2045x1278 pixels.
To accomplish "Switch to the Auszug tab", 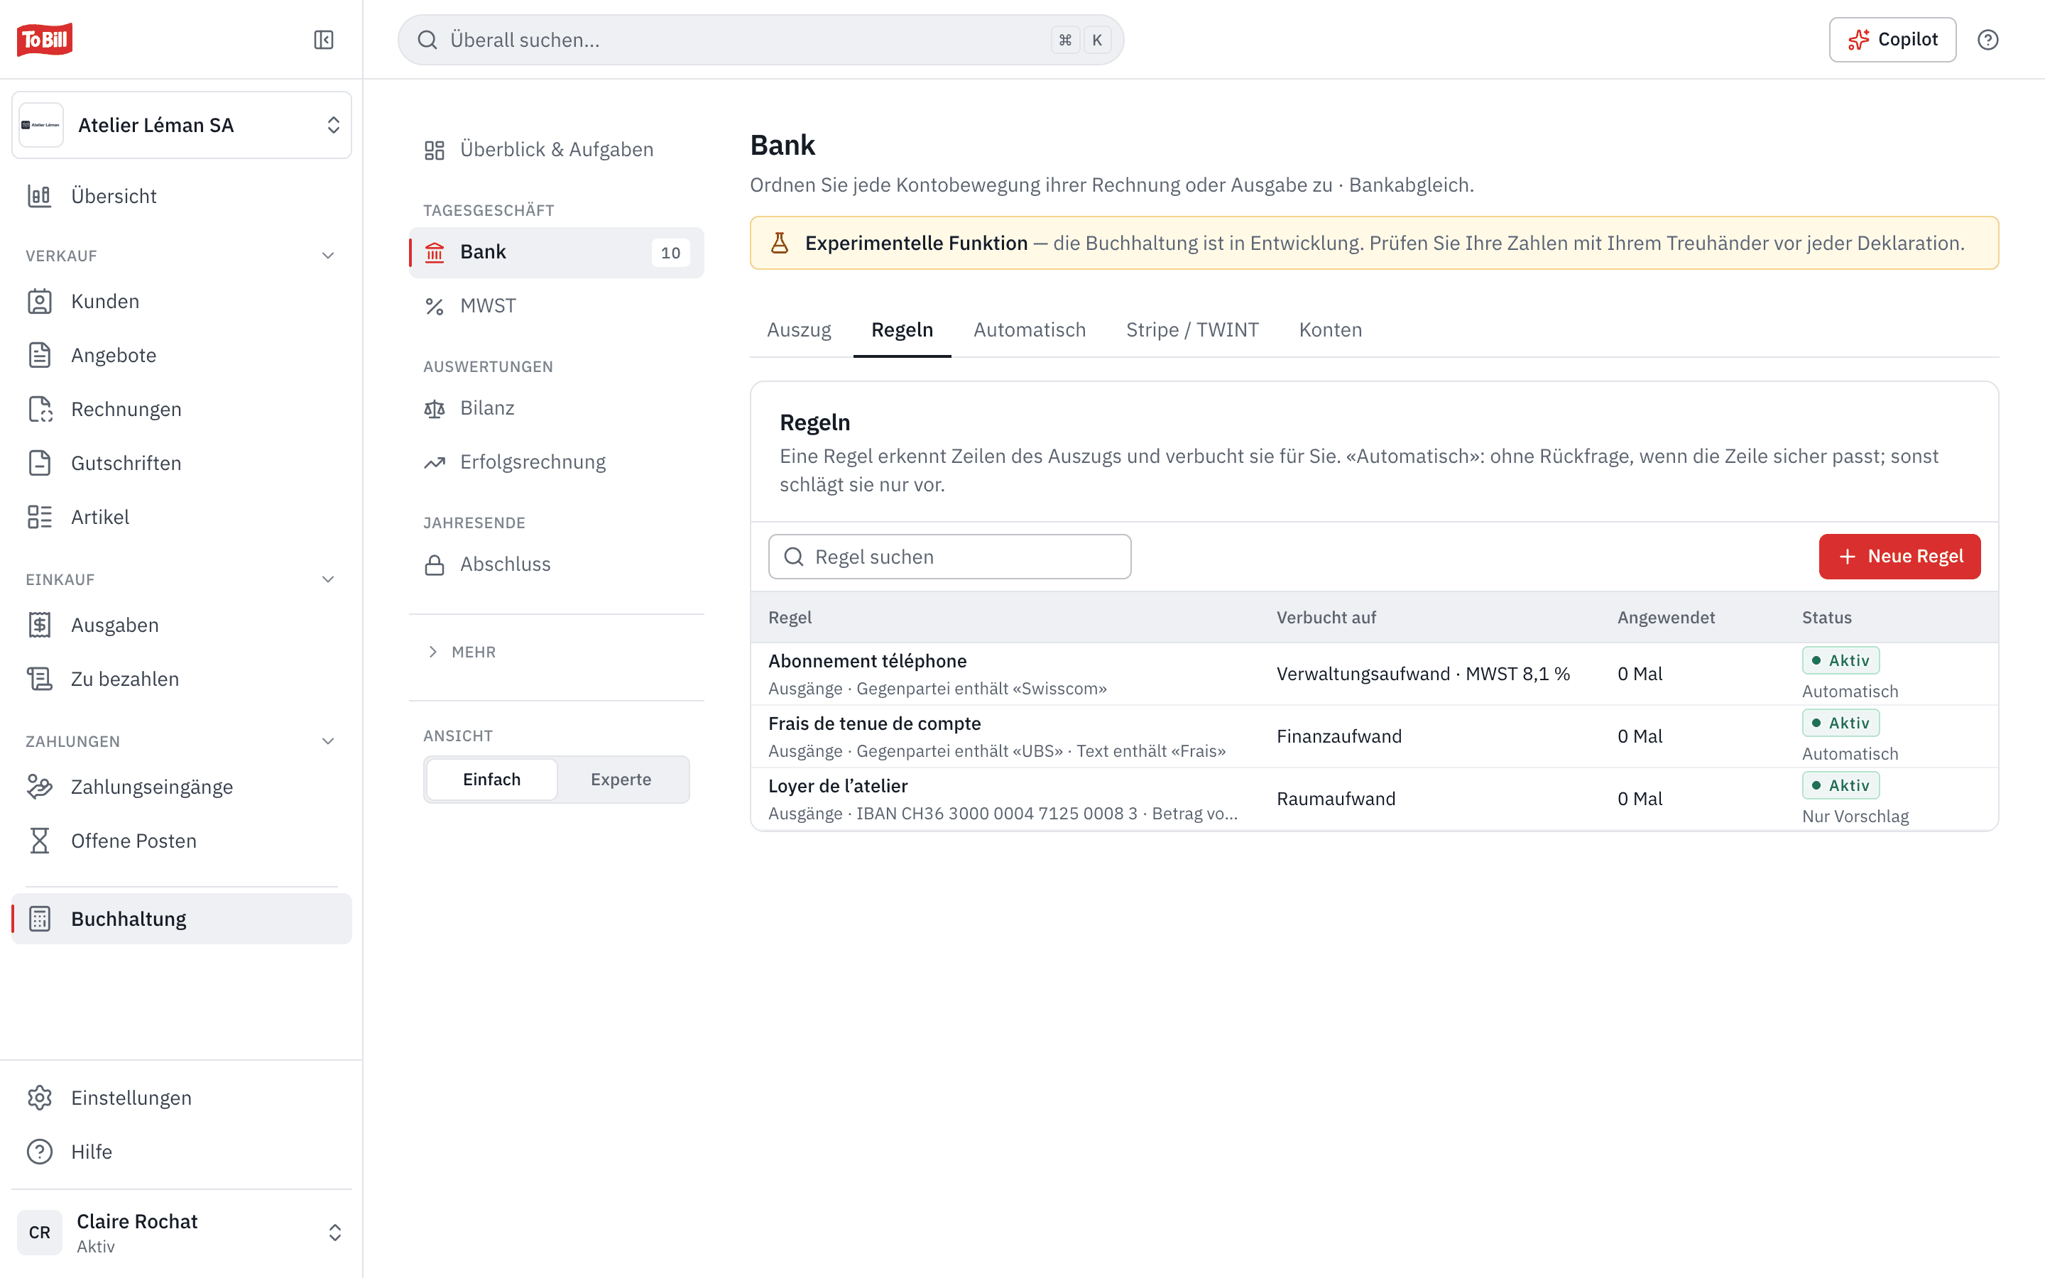I will tap(799, 329).
